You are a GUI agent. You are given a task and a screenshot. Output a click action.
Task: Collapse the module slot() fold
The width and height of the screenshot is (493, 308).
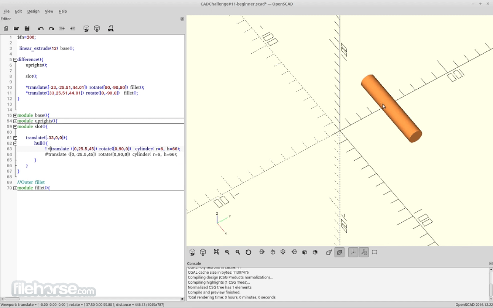point(15,127)
